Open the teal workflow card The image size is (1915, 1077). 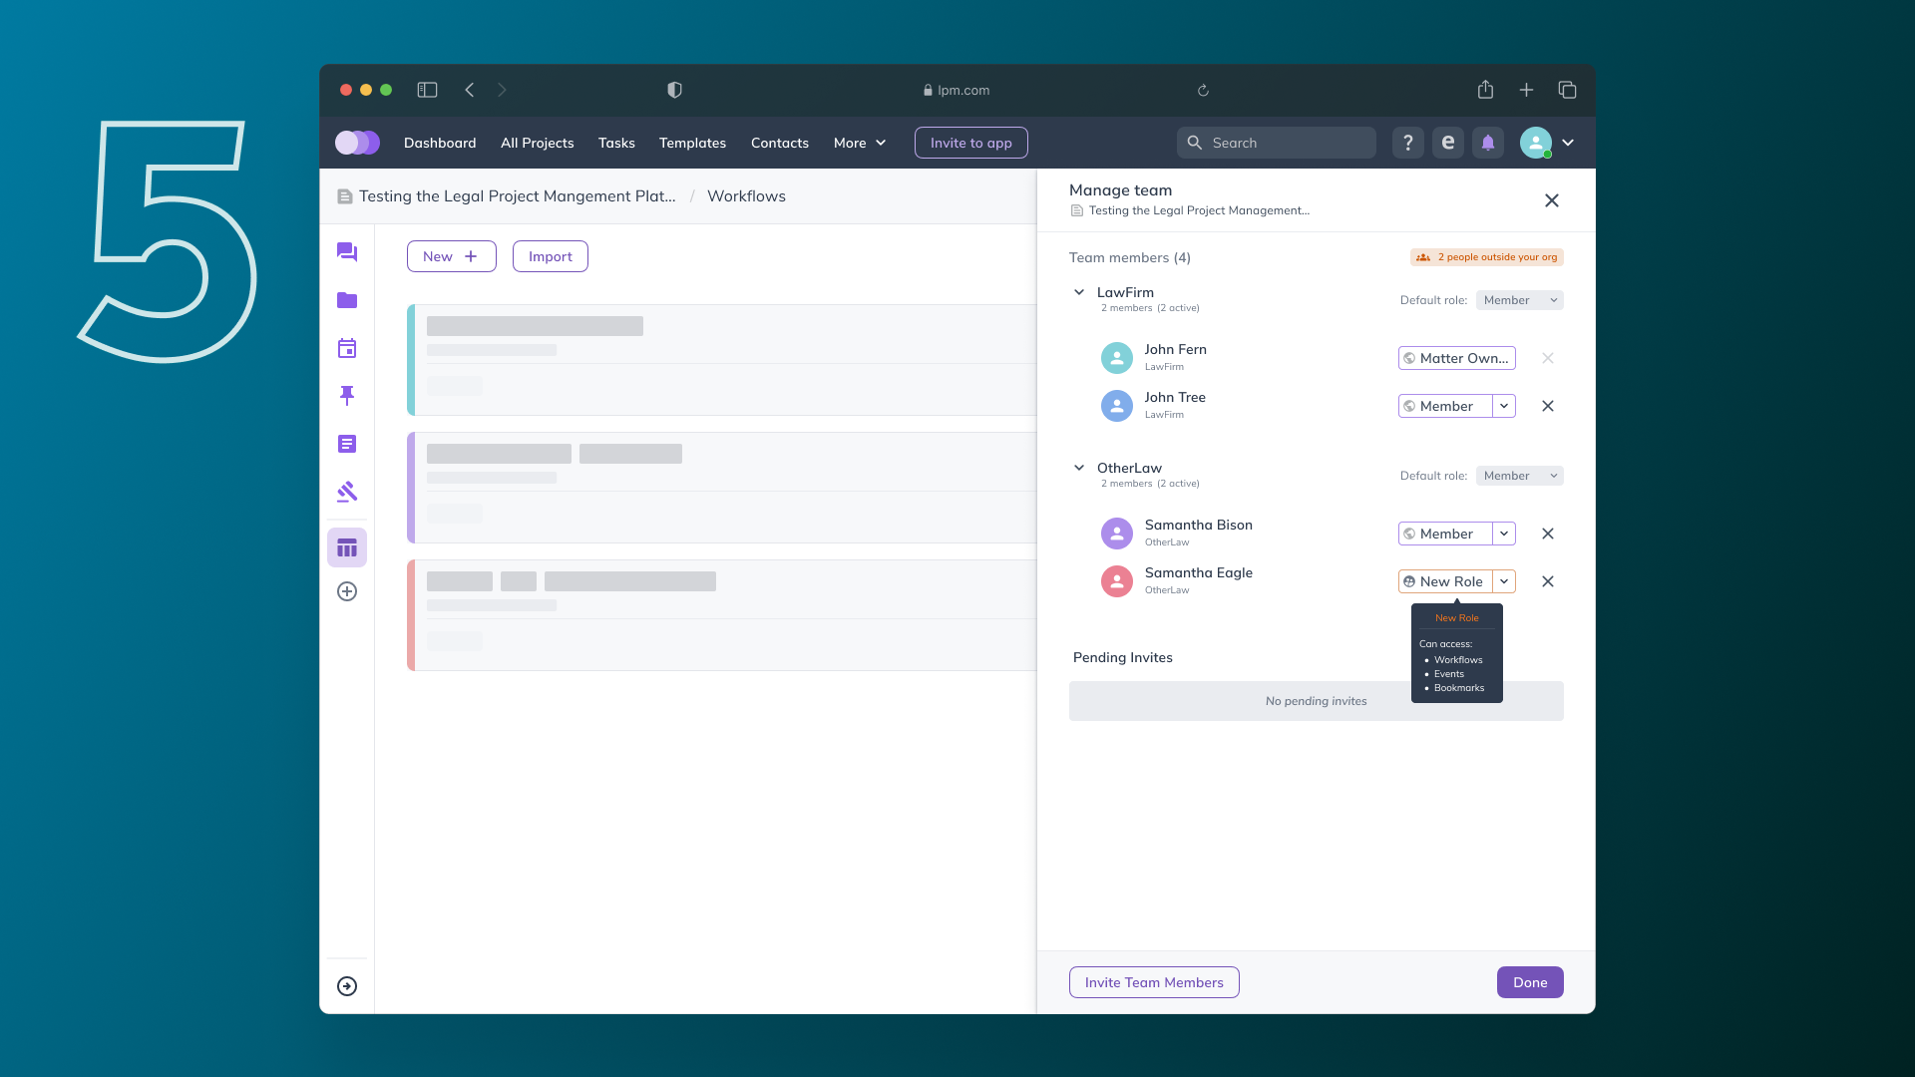(x=722, y=360)
